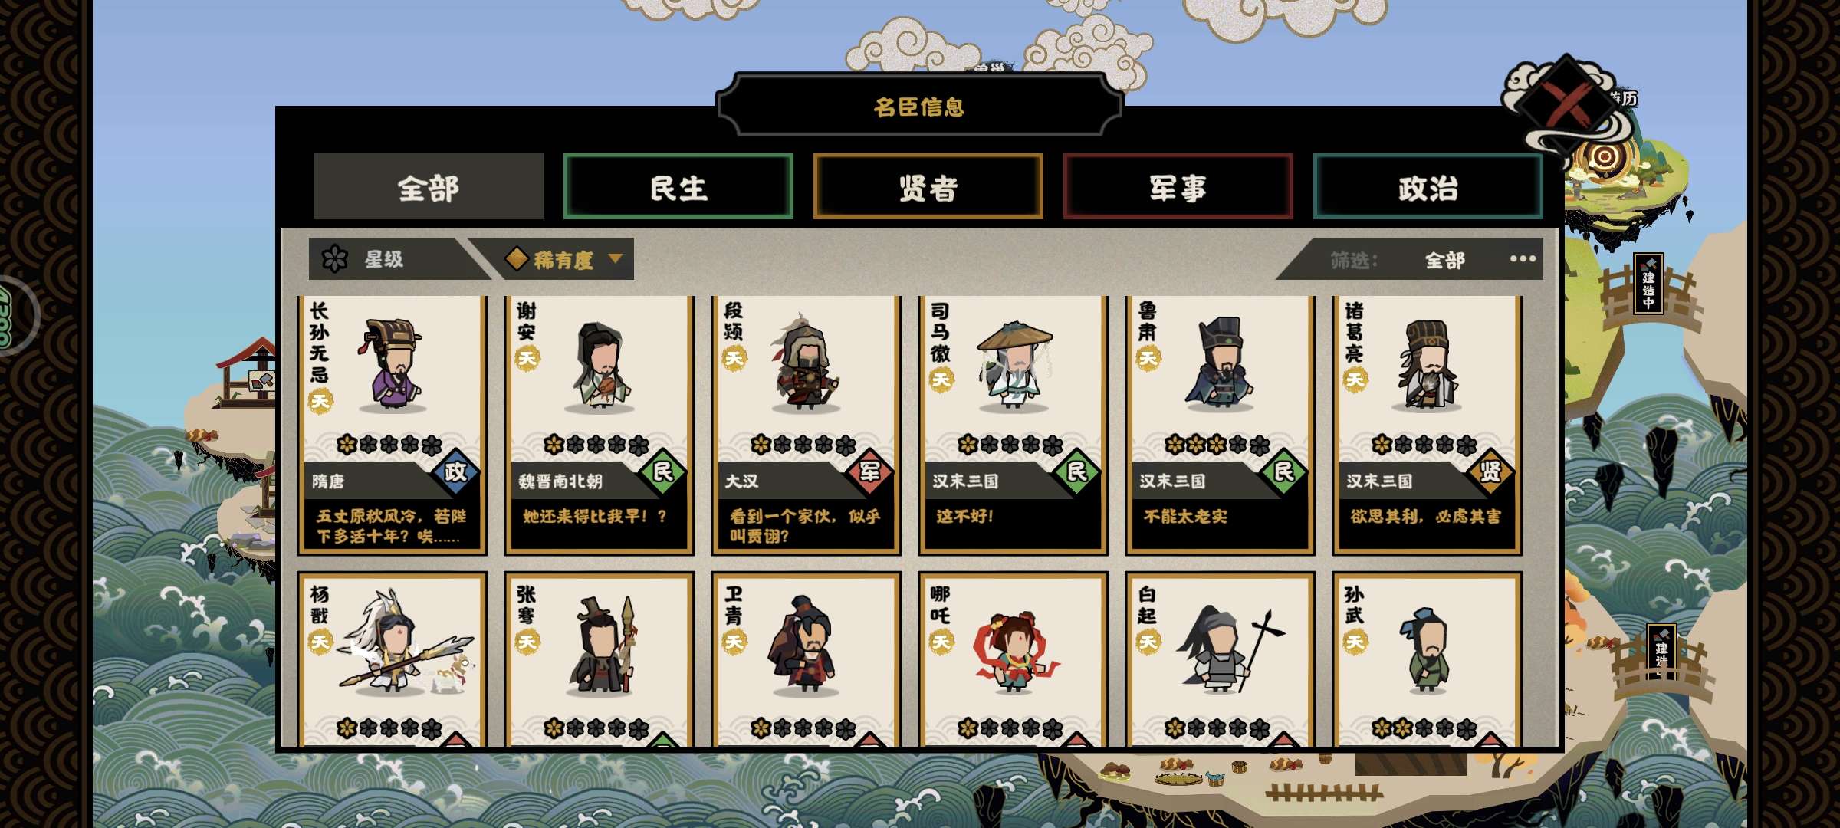Tap the 建造中 sign on the bridge

[x=1648, y=284]
